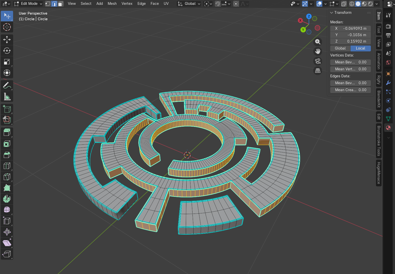Switch to the Tool sidebar tab
Viewport: 395px width, 274px height.
coord(379,29)
